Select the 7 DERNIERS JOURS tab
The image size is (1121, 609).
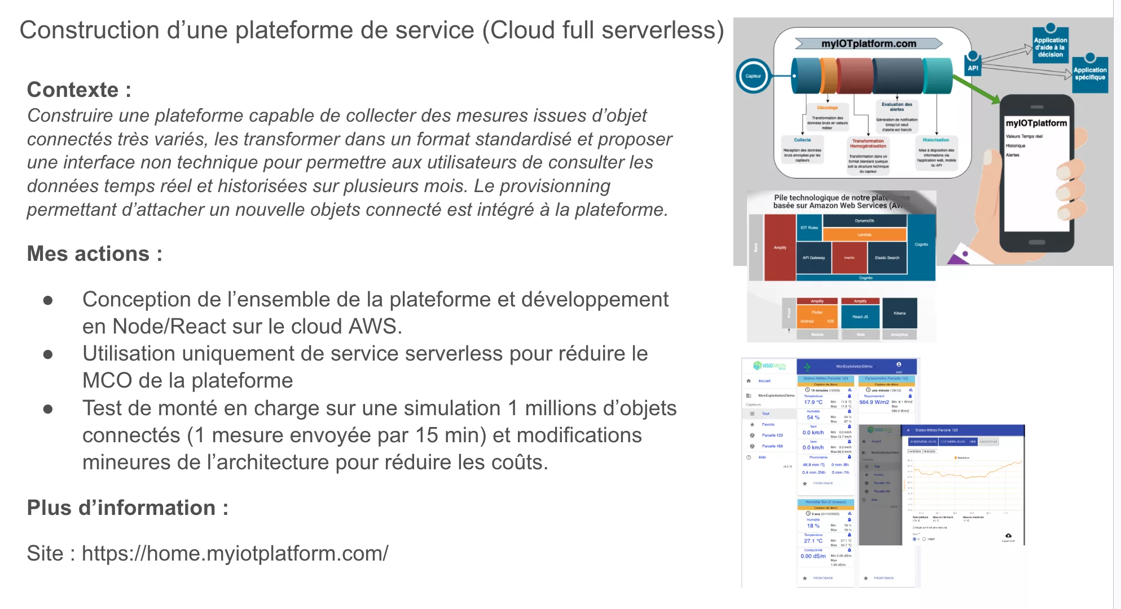[x=952, y=442]
